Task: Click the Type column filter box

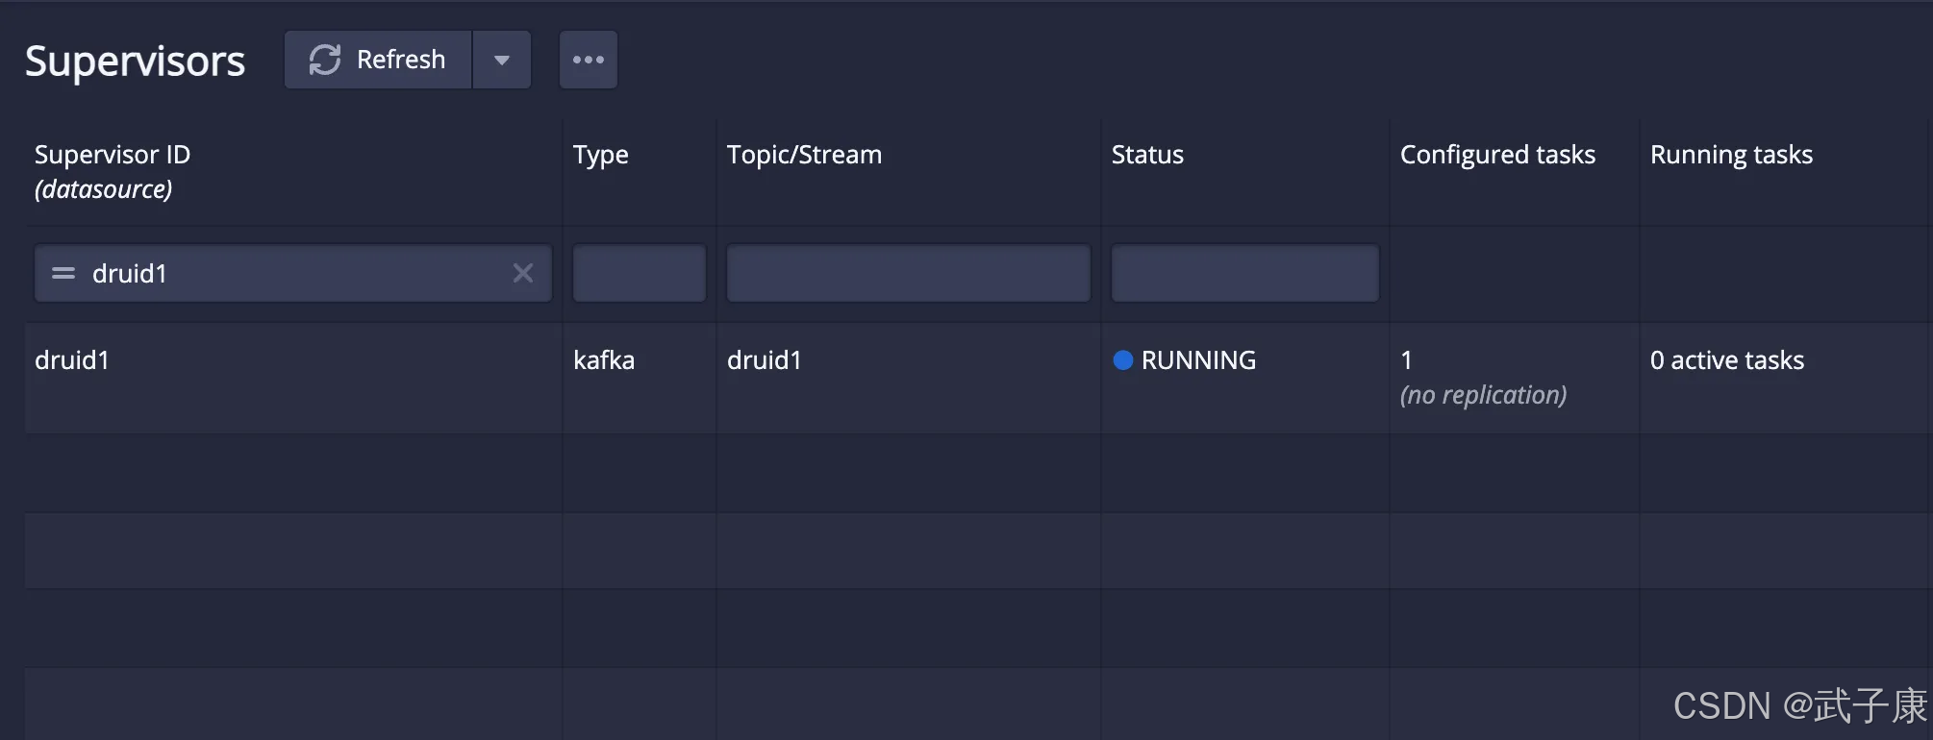Action: click(x=639, y=274)
